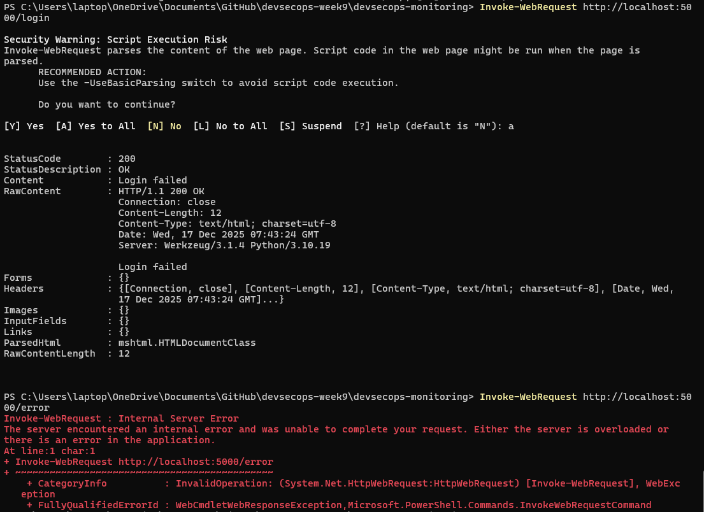The image size is (704, 512).
Task: Click the Security Warning heading line
Action: (115, 39)
